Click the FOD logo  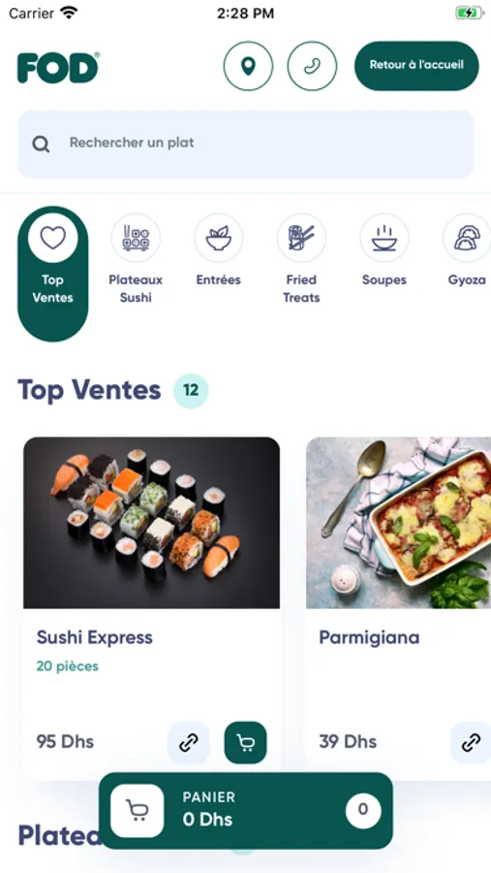click(x=58, y=67)
